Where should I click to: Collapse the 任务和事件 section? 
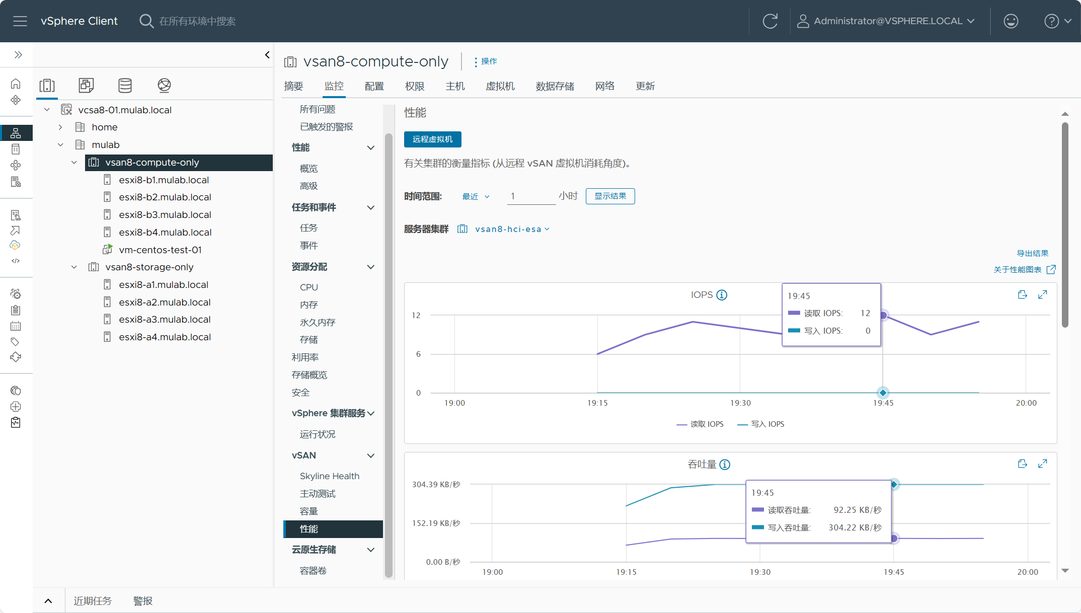click(371, 207)
